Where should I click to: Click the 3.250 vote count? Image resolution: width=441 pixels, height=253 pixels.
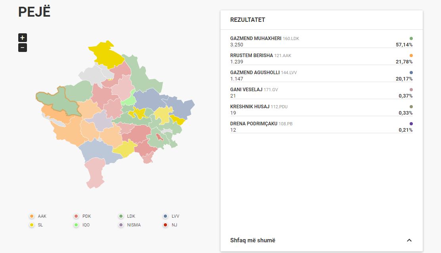point(236,45)
